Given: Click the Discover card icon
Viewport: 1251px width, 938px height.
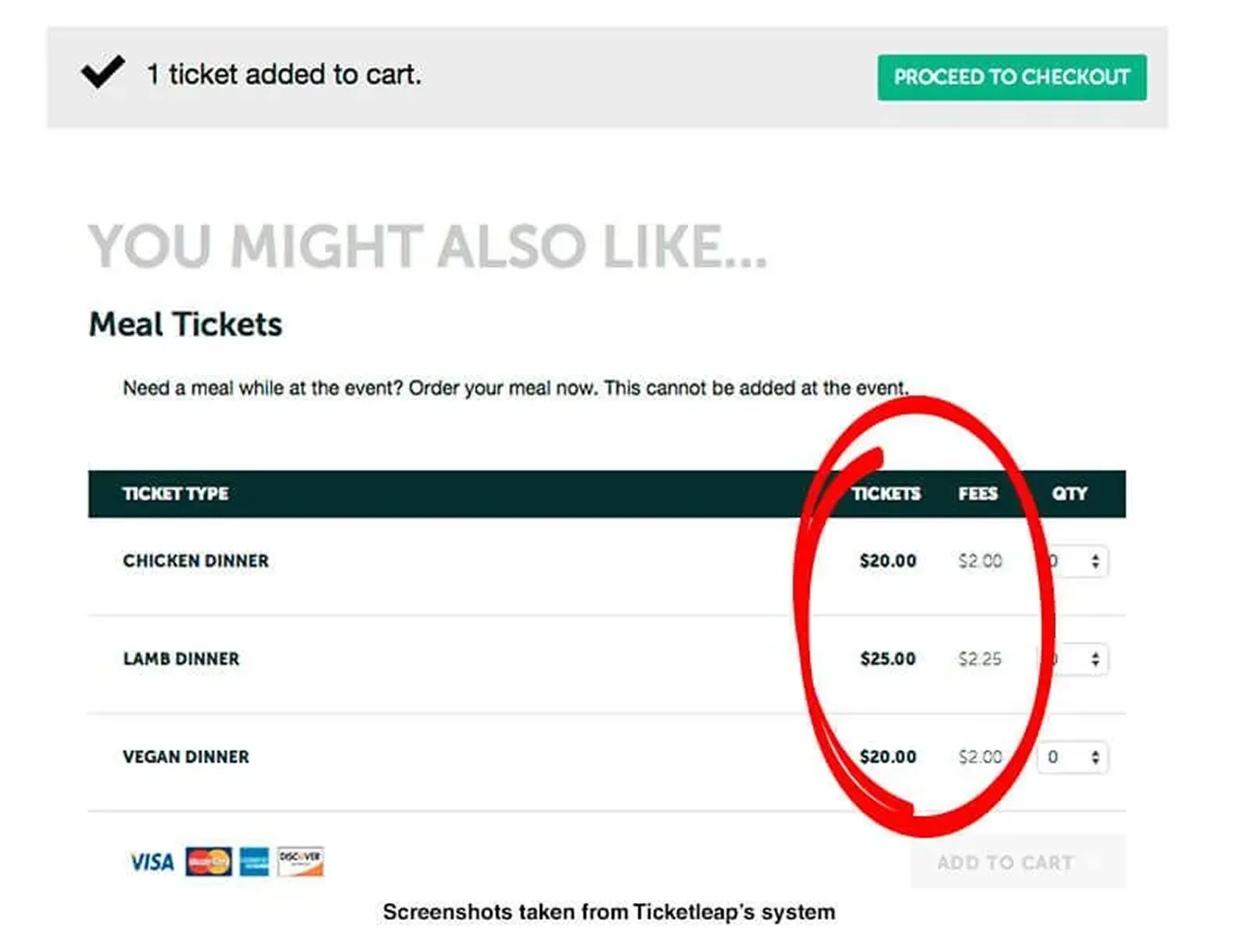Looking at the screenshot, I should [x=301, y=860].
